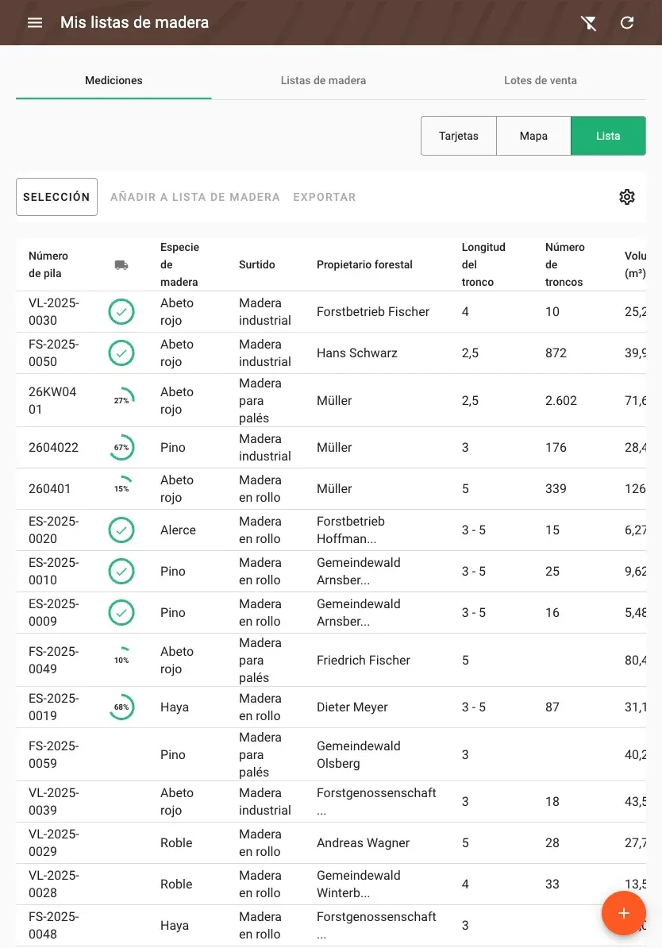This screenshot has height=948, width=662.
Task: Click the 10% progress ring
Action: [x=121, y=661]
